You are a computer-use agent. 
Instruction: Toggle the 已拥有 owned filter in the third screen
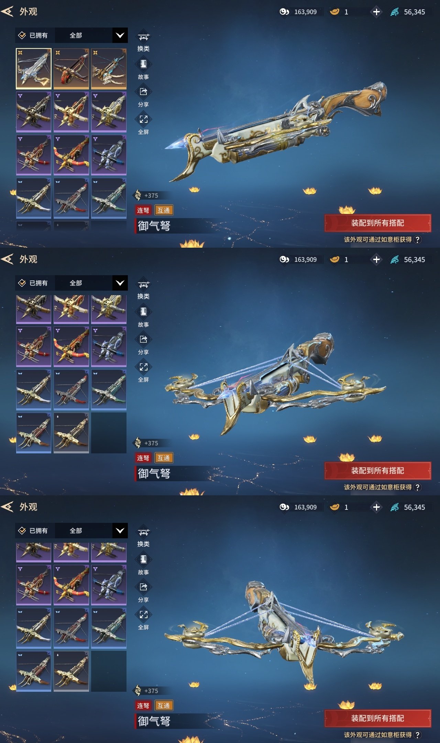[33, 531]
